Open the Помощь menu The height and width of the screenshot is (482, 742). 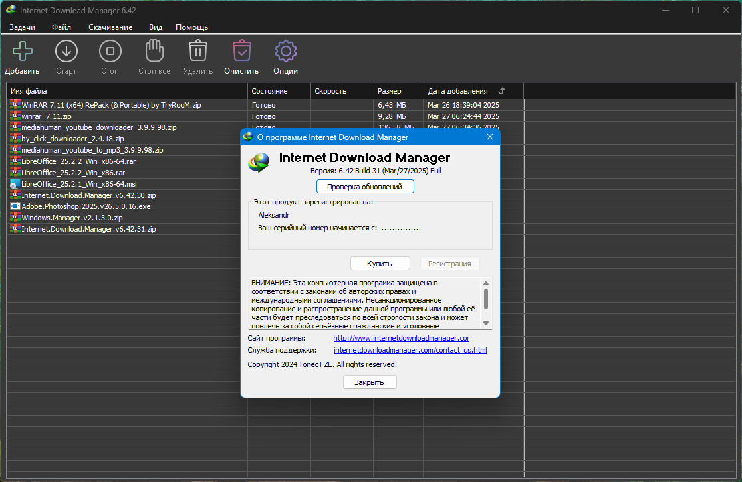point(191,27)
